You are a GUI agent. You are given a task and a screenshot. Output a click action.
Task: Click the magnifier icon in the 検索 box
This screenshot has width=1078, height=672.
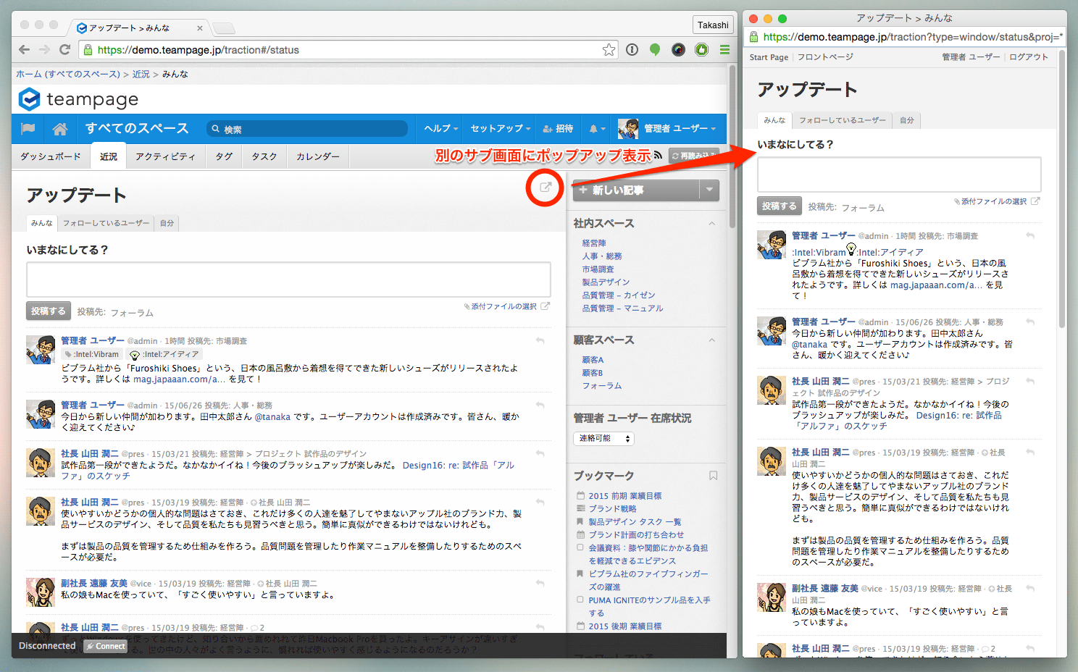click(x=215, y=129)
